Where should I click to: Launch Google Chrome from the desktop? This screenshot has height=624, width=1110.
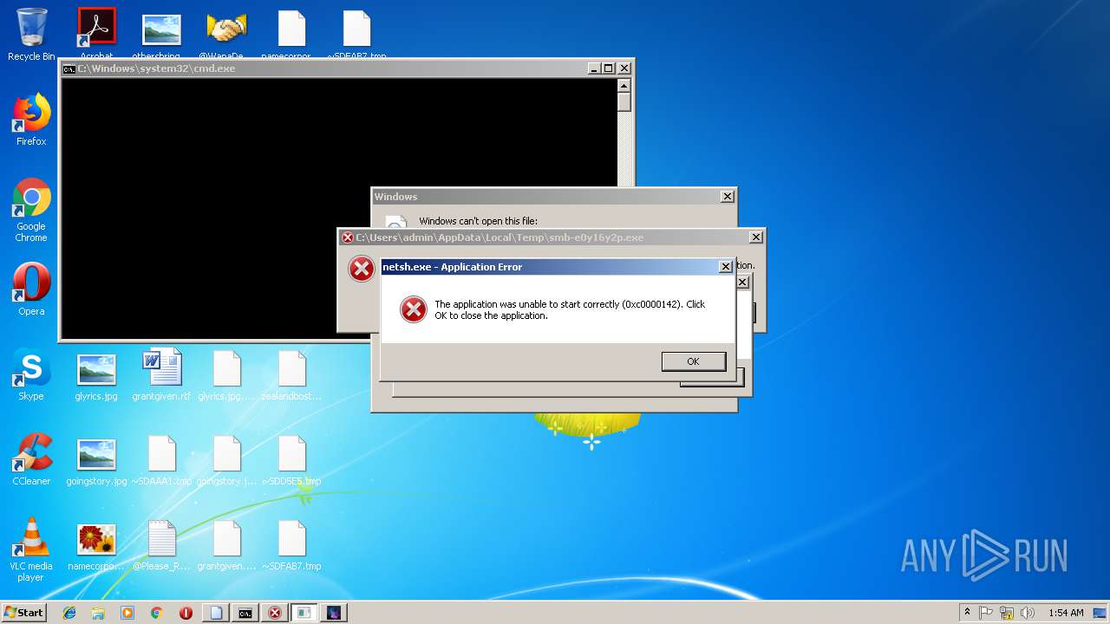pos(31,210)
